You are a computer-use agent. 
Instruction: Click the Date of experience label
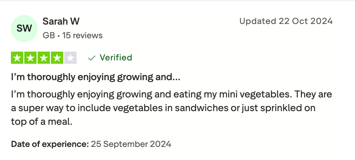[x=50, y=144]
